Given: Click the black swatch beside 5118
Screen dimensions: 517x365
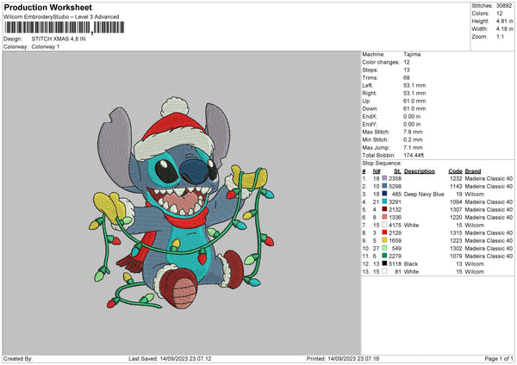Looking at the screenshot, I should pyautogui.click(x=384, y=263).
